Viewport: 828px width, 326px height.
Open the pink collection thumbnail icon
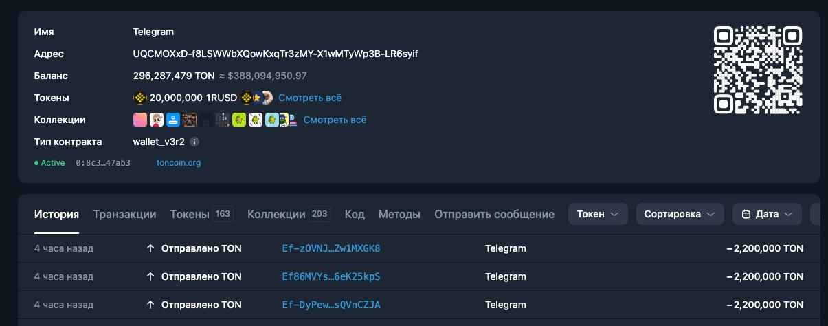click(x=140, y=120)
